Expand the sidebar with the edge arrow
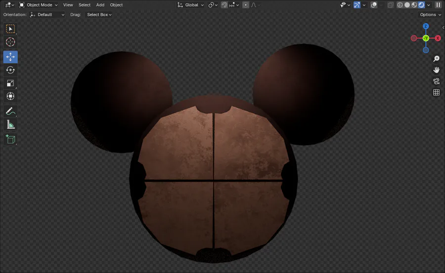The height and width of the screenshot is (273, 445). [x=443, y=28]
